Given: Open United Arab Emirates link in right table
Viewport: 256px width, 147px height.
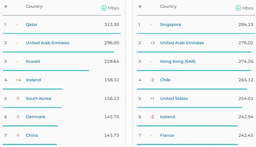Looking at the screenshot, I should [x=182, y=43].
